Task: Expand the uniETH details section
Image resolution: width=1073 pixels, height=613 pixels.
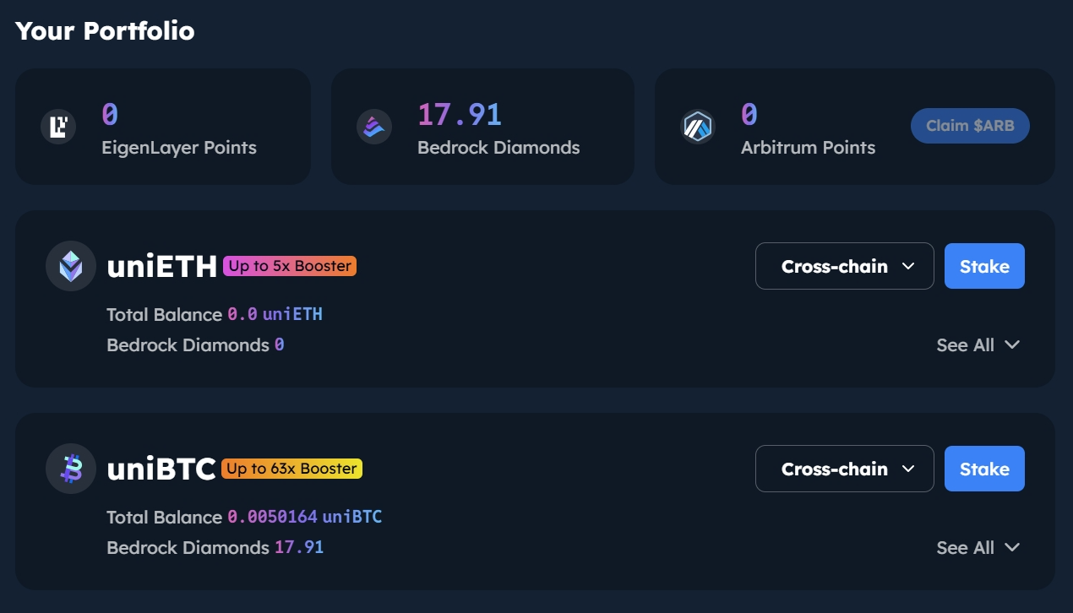Action: (x=978, y=344)
